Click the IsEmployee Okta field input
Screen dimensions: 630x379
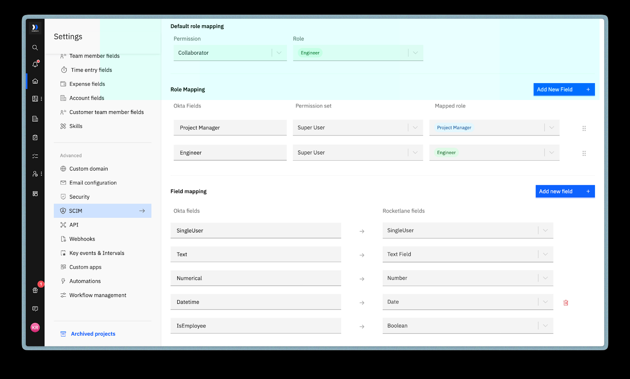tap(256, 326)
